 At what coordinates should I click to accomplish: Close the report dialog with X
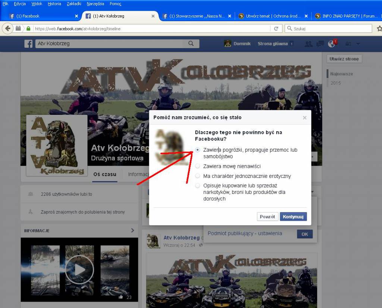pos(304,117)
